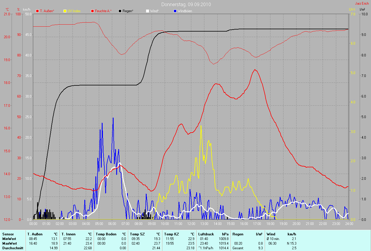
Task: Select the 'UV Index' legend label
Action: click(x=74, y=11)
